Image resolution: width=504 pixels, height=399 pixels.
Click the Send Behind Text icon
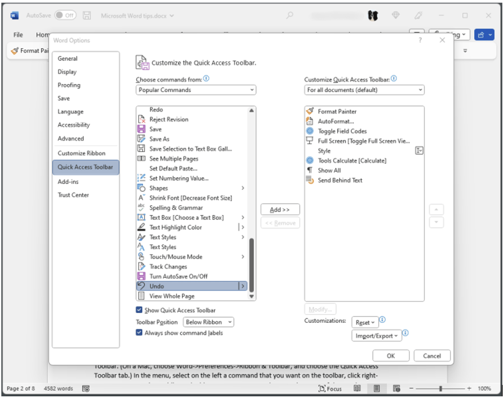pos(310,180)
